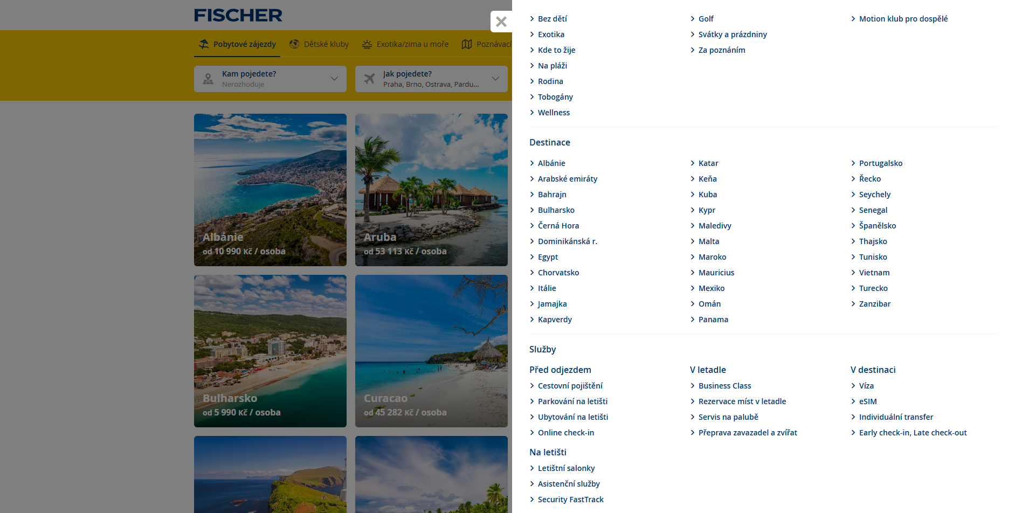
Task: Select the Dětské kluby tab
Action: tap(319, 44)
